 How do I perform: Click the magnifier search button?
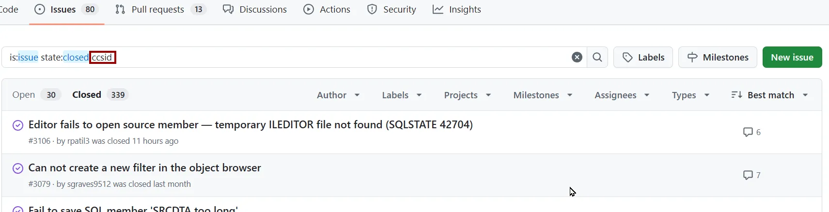(597, 57)
